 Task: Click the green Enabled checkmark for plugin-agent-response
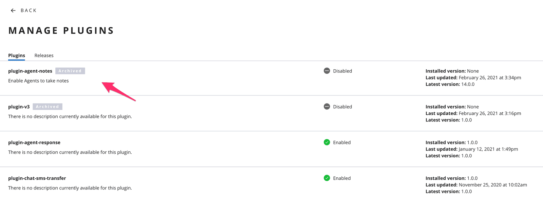[x=327, y=142]
